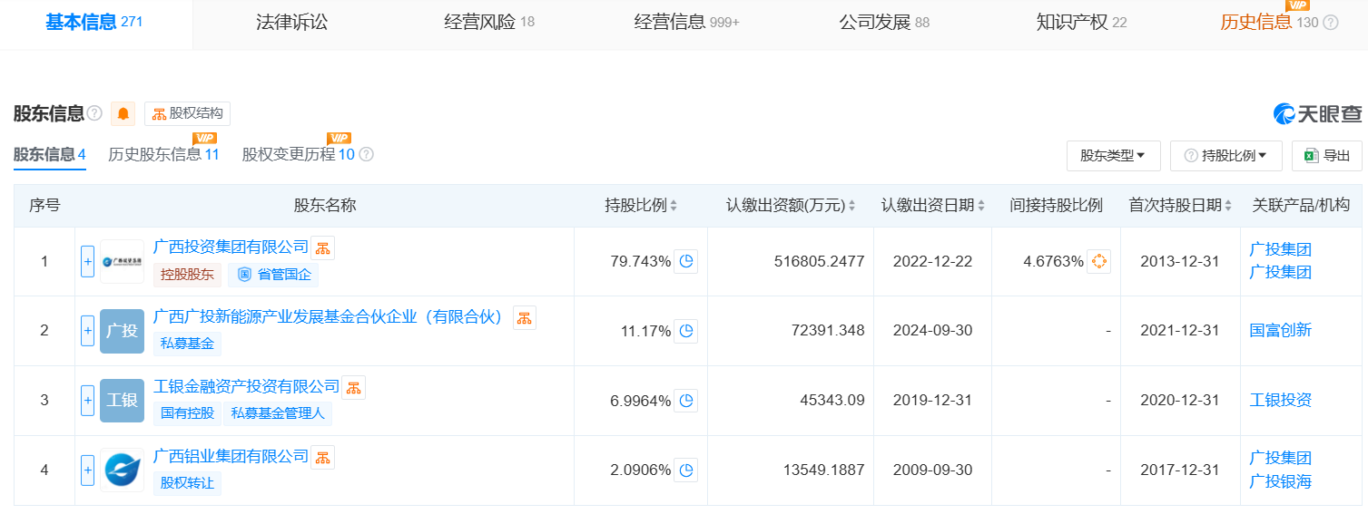Click pie chart icon beside 6.9964%
This screenshot has height=514, width=1368.
click(687, 401)
